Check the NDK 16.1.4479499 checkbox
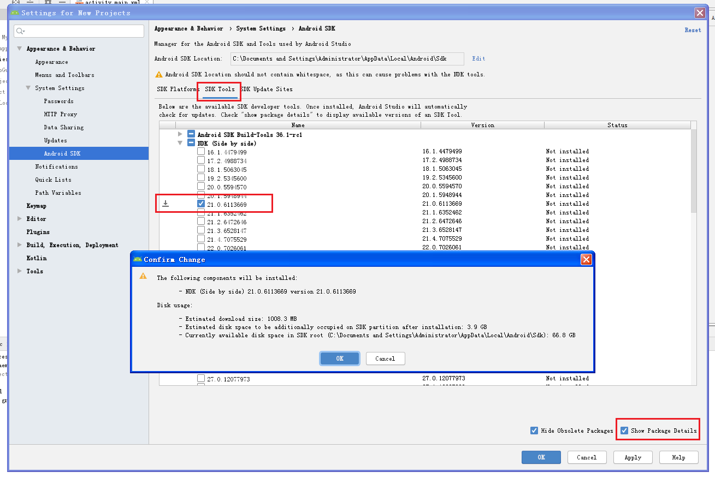Viewport: 715px width, 478px height. (201, 152)
